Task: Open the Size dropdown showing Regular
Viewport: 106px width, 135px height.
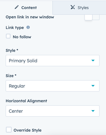Action: pyautogui.click(x=52, y=86)
